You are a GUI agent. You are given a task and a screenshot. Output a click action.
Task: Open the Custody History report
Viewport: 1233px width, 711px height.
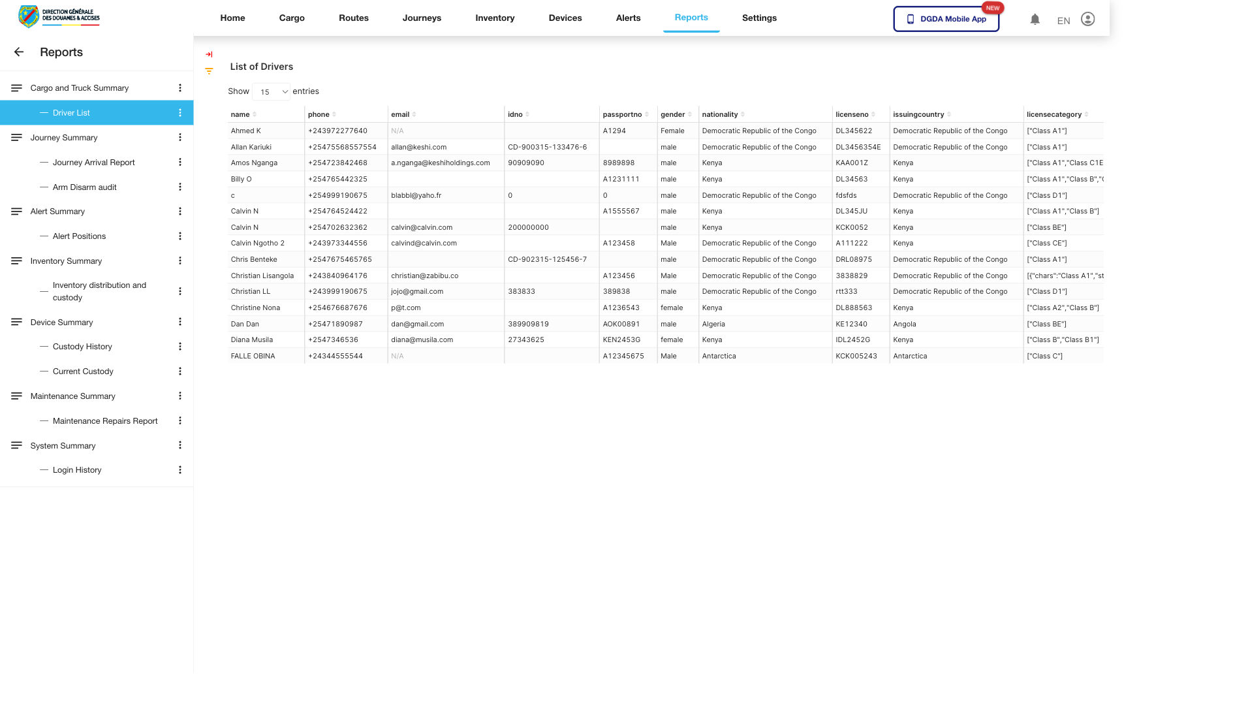pos(82,347)
